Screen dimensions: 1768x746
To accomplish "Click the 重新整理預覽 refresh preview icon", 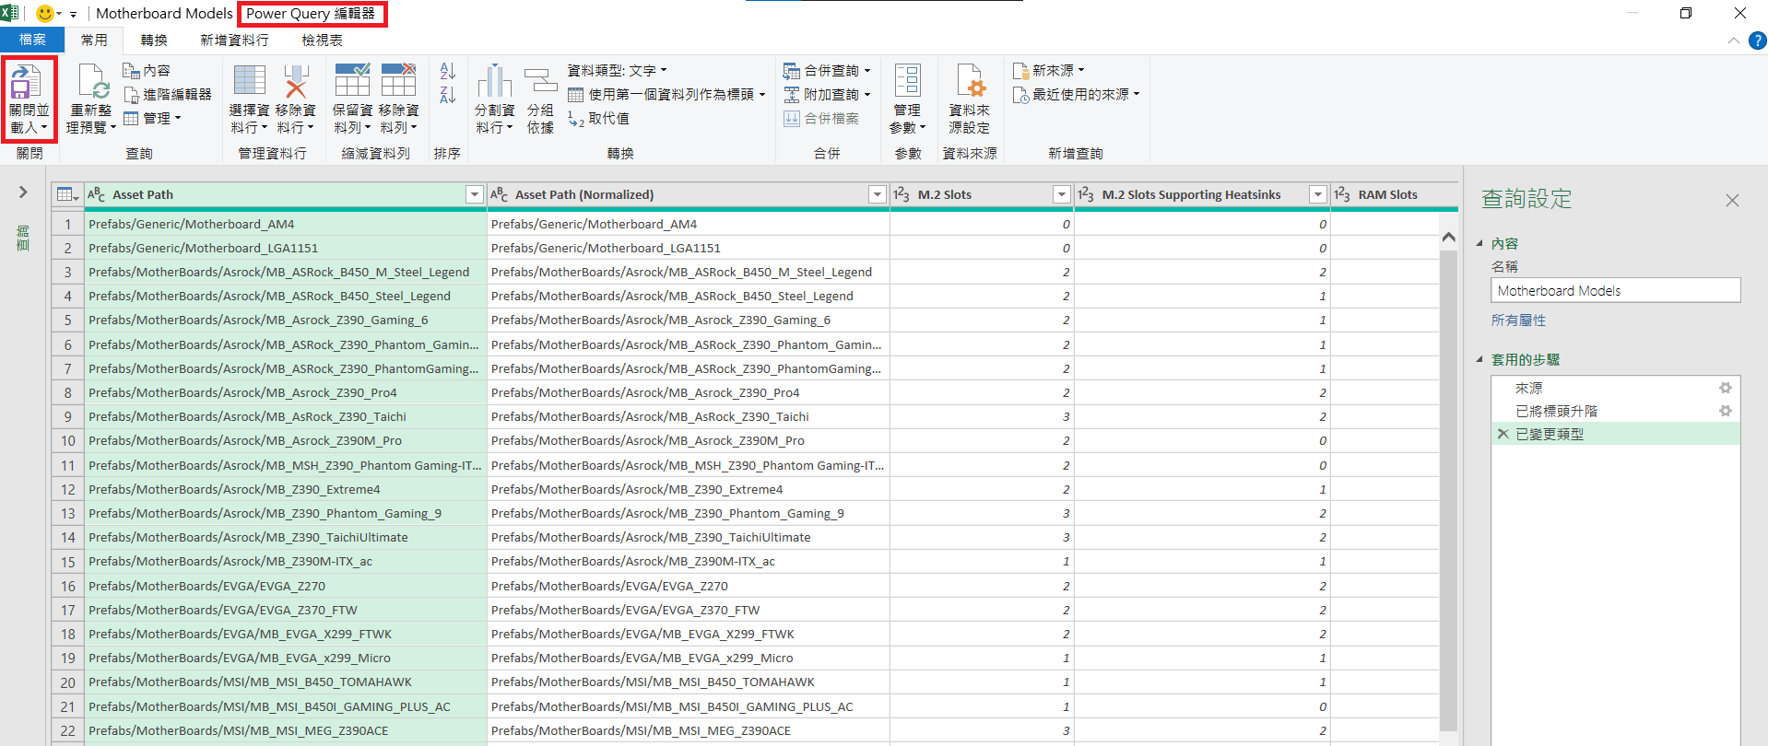I will [x=93, y=83].
